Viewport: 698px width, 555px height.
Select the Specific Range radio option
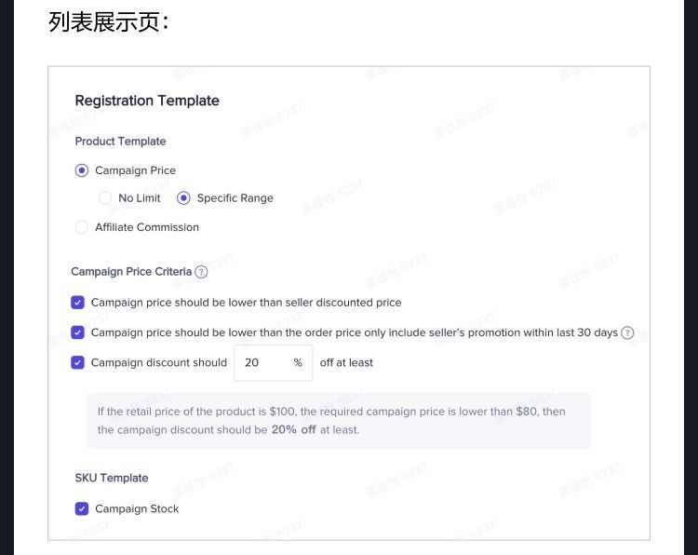tap(183, 197)
